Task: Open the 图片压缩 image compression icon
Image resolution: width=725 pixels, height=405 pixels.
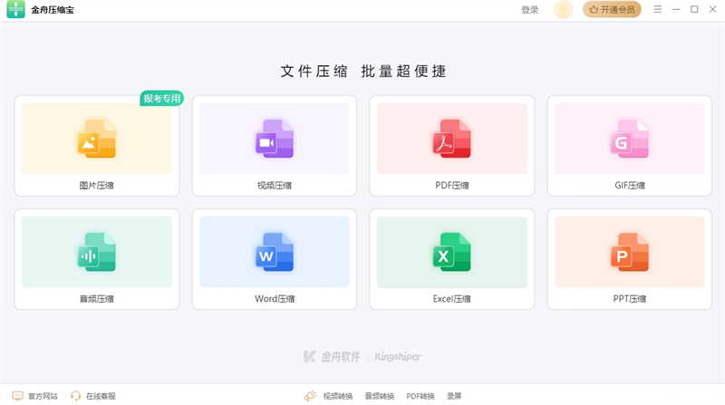Action: click(97, 139)
